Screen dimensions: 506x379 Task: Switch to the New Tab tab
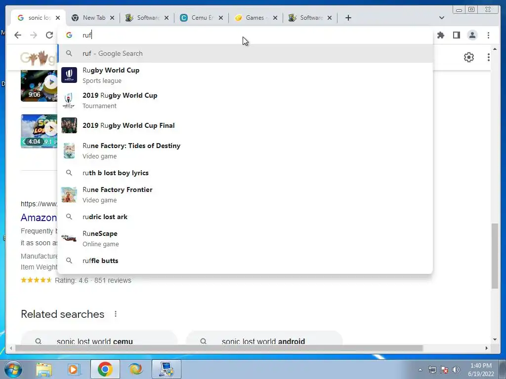point(92,18)
